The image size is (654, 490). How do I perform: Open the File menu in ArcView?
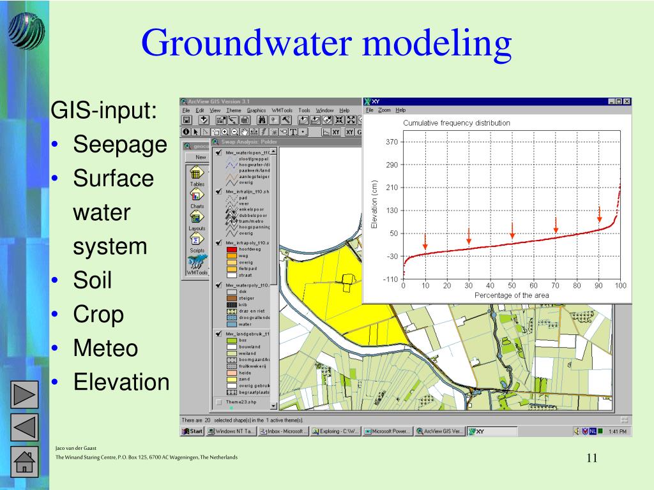pyautogui.click(x=186, y=110)
